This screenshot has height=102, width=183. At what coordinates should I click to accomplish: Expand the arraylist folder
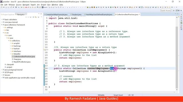coord(11,43)
